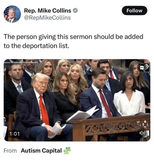
Task: Click the 1:01 video duration badge
Action: (x=14, y=134)
